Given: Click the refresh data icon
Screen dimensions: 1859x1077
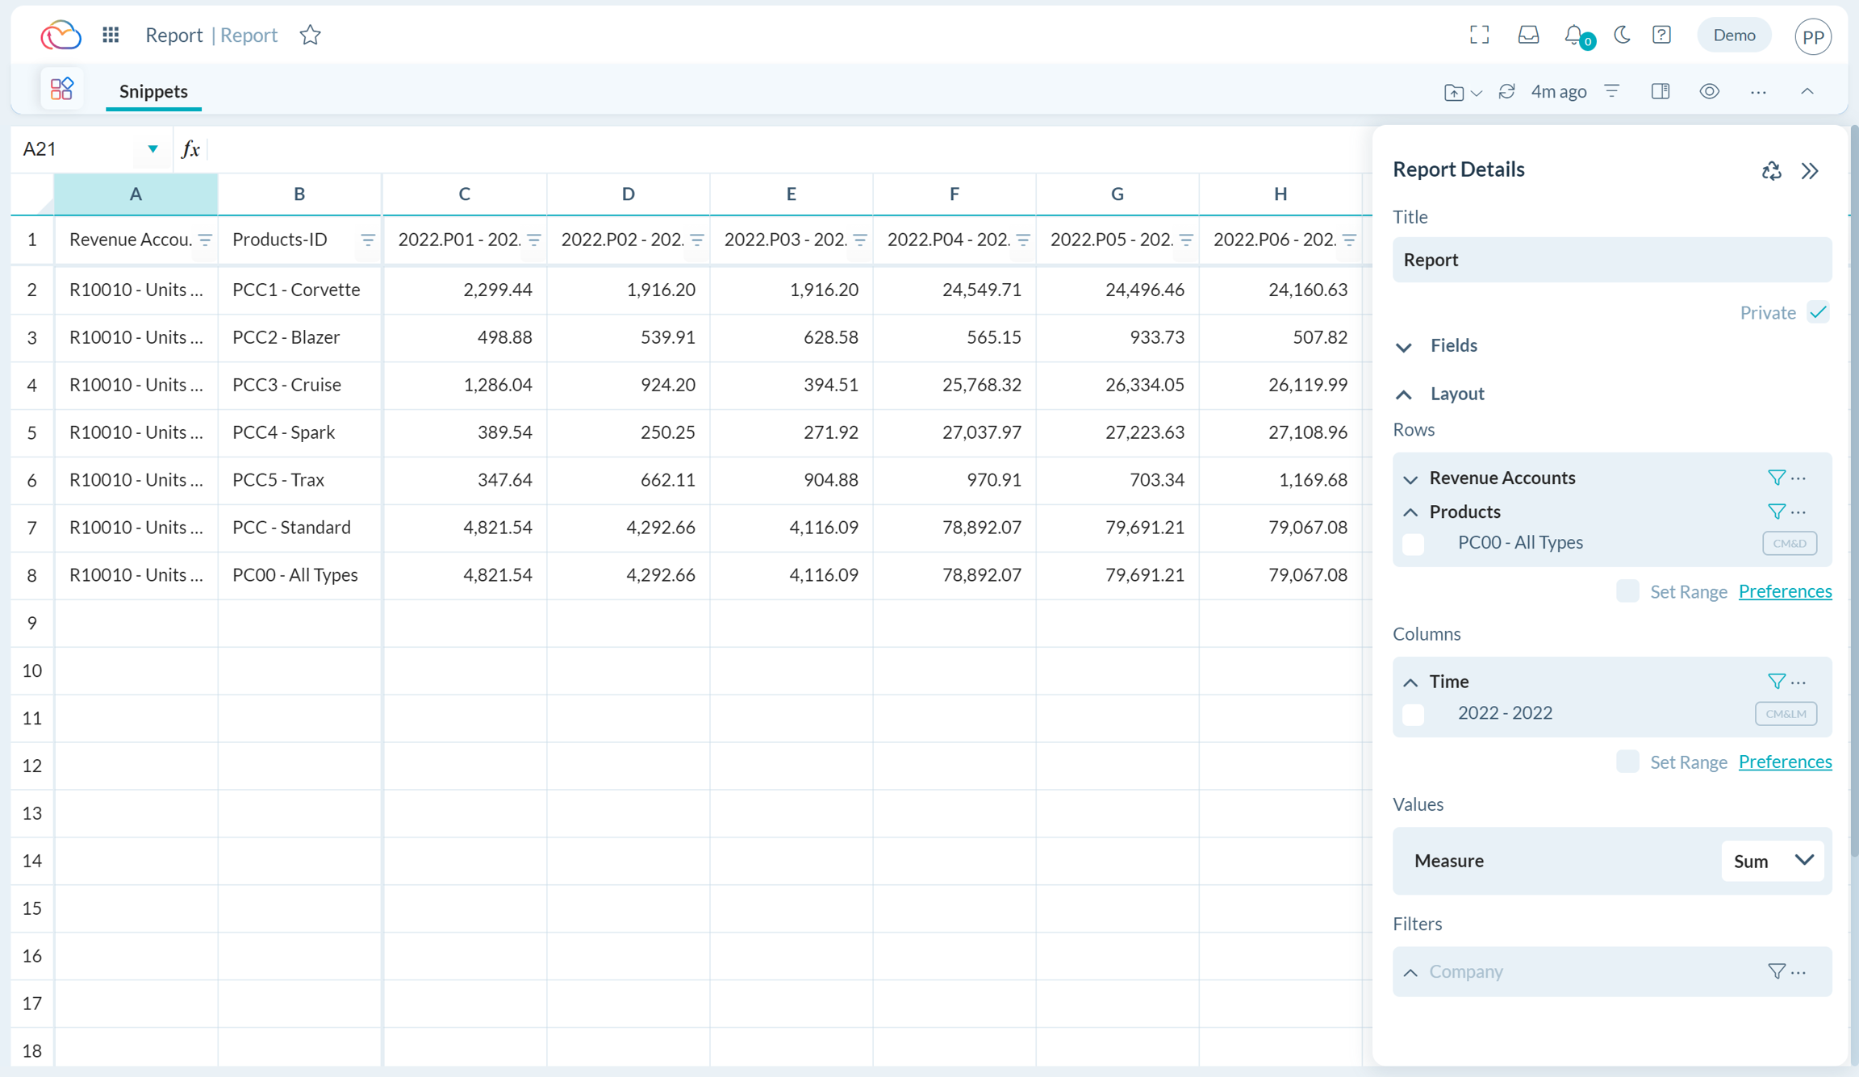Looking at the screenshot, I should pyautogui.click(x=1506, y=91).
